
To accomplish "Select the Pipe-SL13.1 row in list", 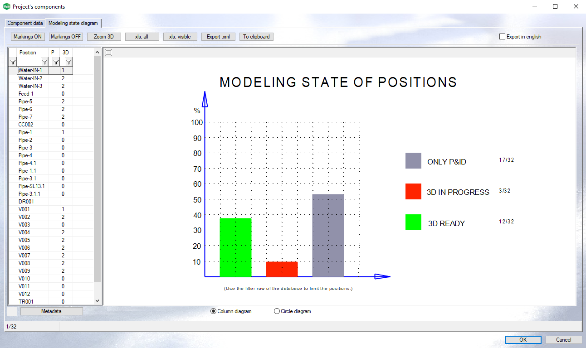I will [x=31, y=186].
